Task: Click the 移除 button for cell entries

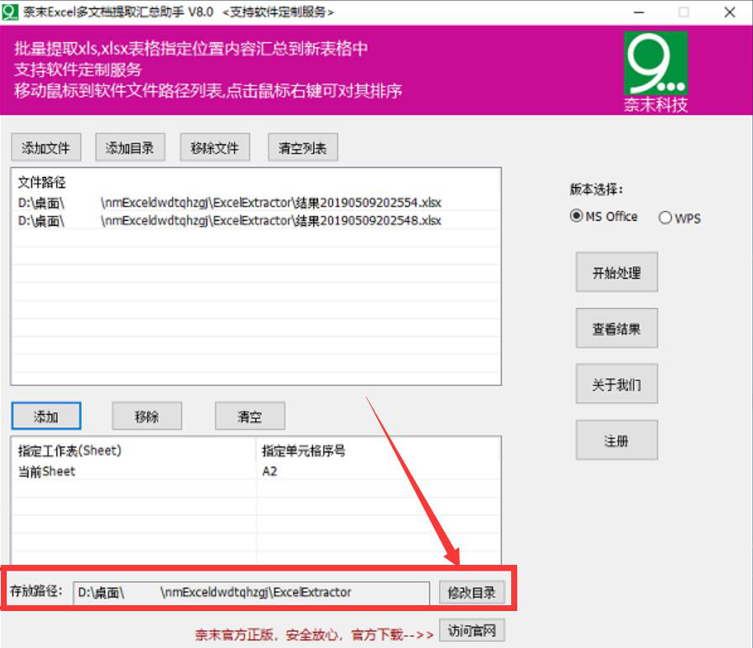Action: tap(147, 416)
